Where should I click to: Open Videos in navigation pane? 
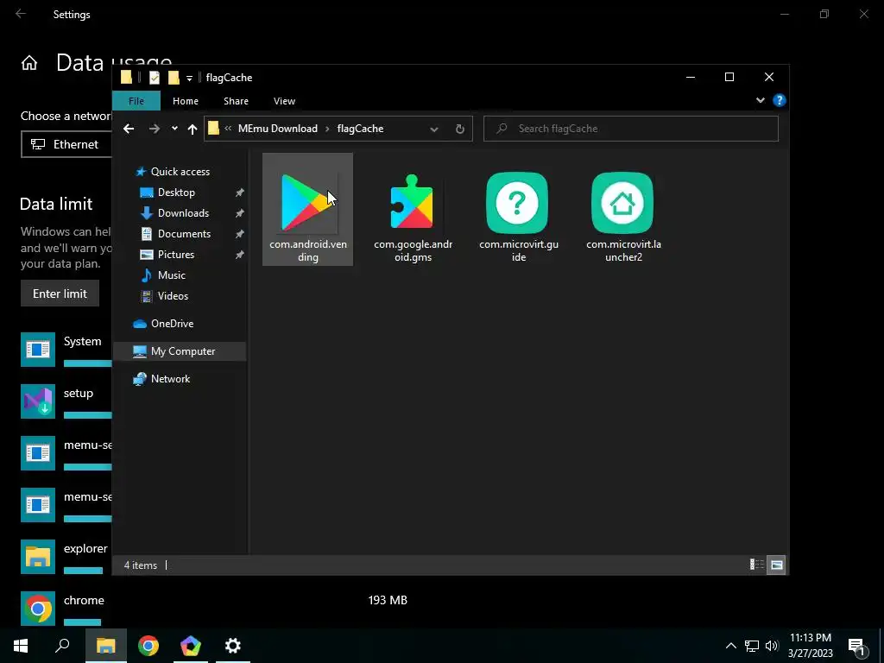coord(173,296)
